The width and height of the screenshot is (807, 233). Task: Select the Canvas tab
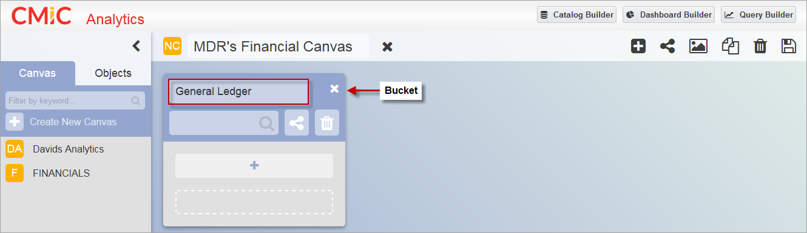[x=38, y=73]
